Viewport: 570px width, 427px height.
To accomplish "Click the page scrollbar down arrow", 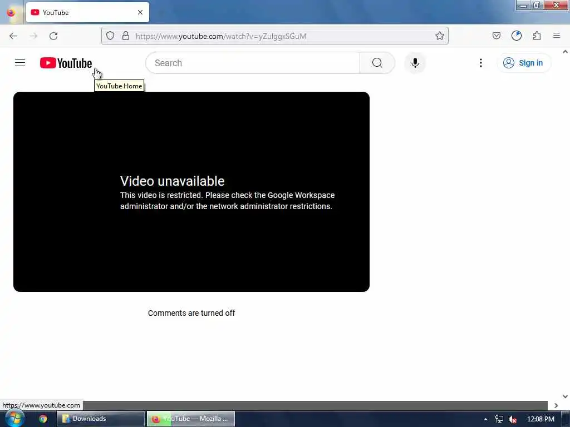I will tap(565, 396).
